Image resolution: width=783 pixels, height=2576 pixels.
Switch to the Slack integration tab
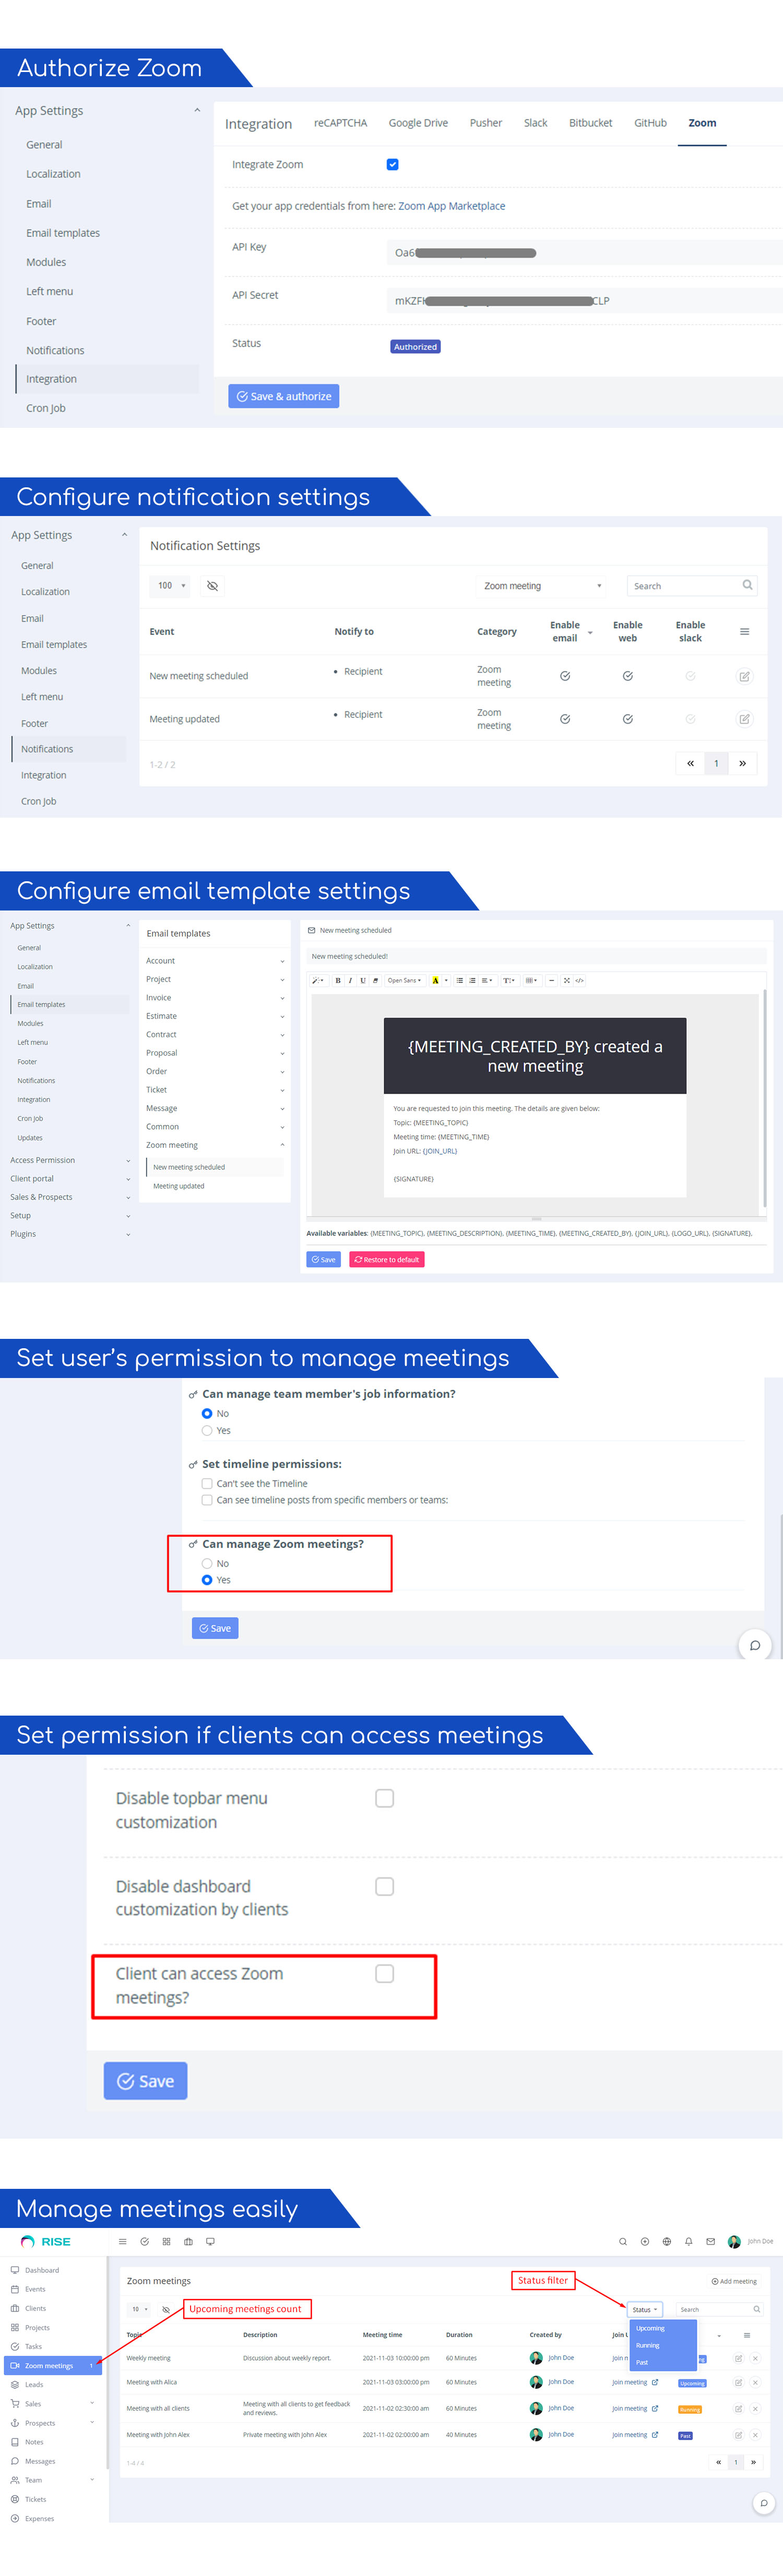click(x=536, y=123)
